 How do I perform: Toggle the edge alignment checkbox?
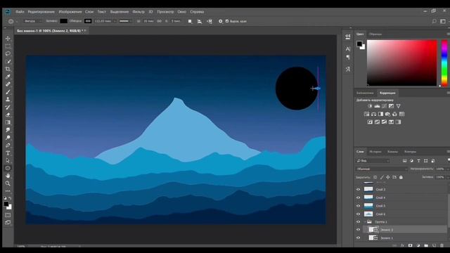click(227, 21)
